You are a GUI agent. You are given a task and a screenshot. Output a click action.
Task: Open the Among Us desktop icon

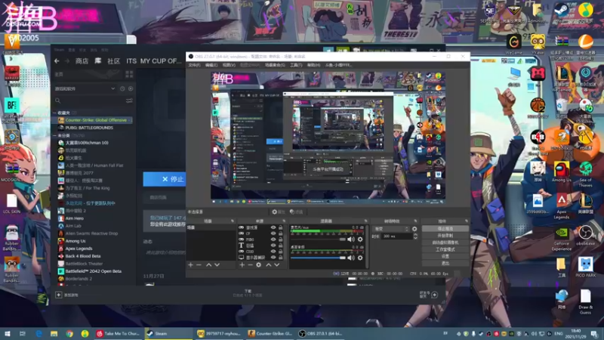tap(561, 172)
